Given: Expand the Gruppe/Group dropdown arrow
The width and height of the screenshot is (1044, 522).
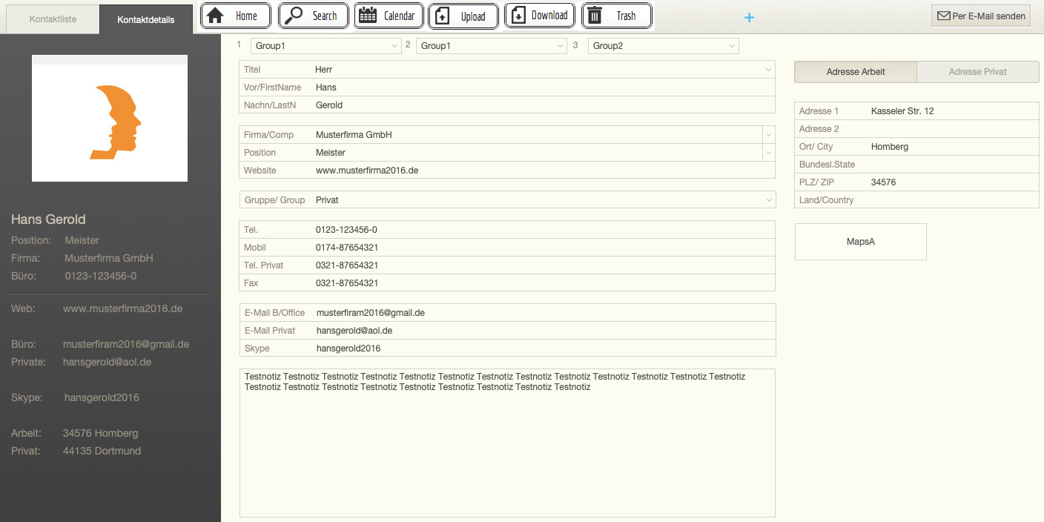Looking at the screenshot, I should coord(769,200).
